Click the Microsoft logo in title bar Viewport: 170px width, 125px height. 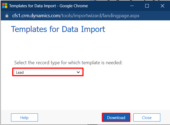click(x=5, y=6)
